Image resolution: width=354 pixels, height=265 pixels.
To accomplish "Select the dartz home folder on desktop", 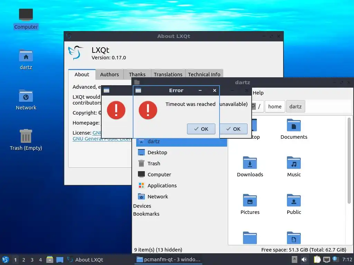I will coord(26,60).
